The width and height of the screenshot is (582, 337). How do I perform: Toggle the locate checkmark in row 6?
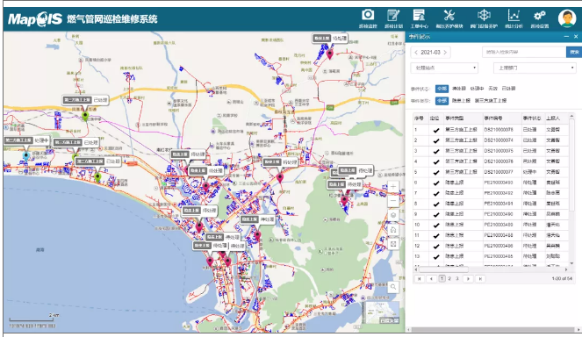coord(435,183)
